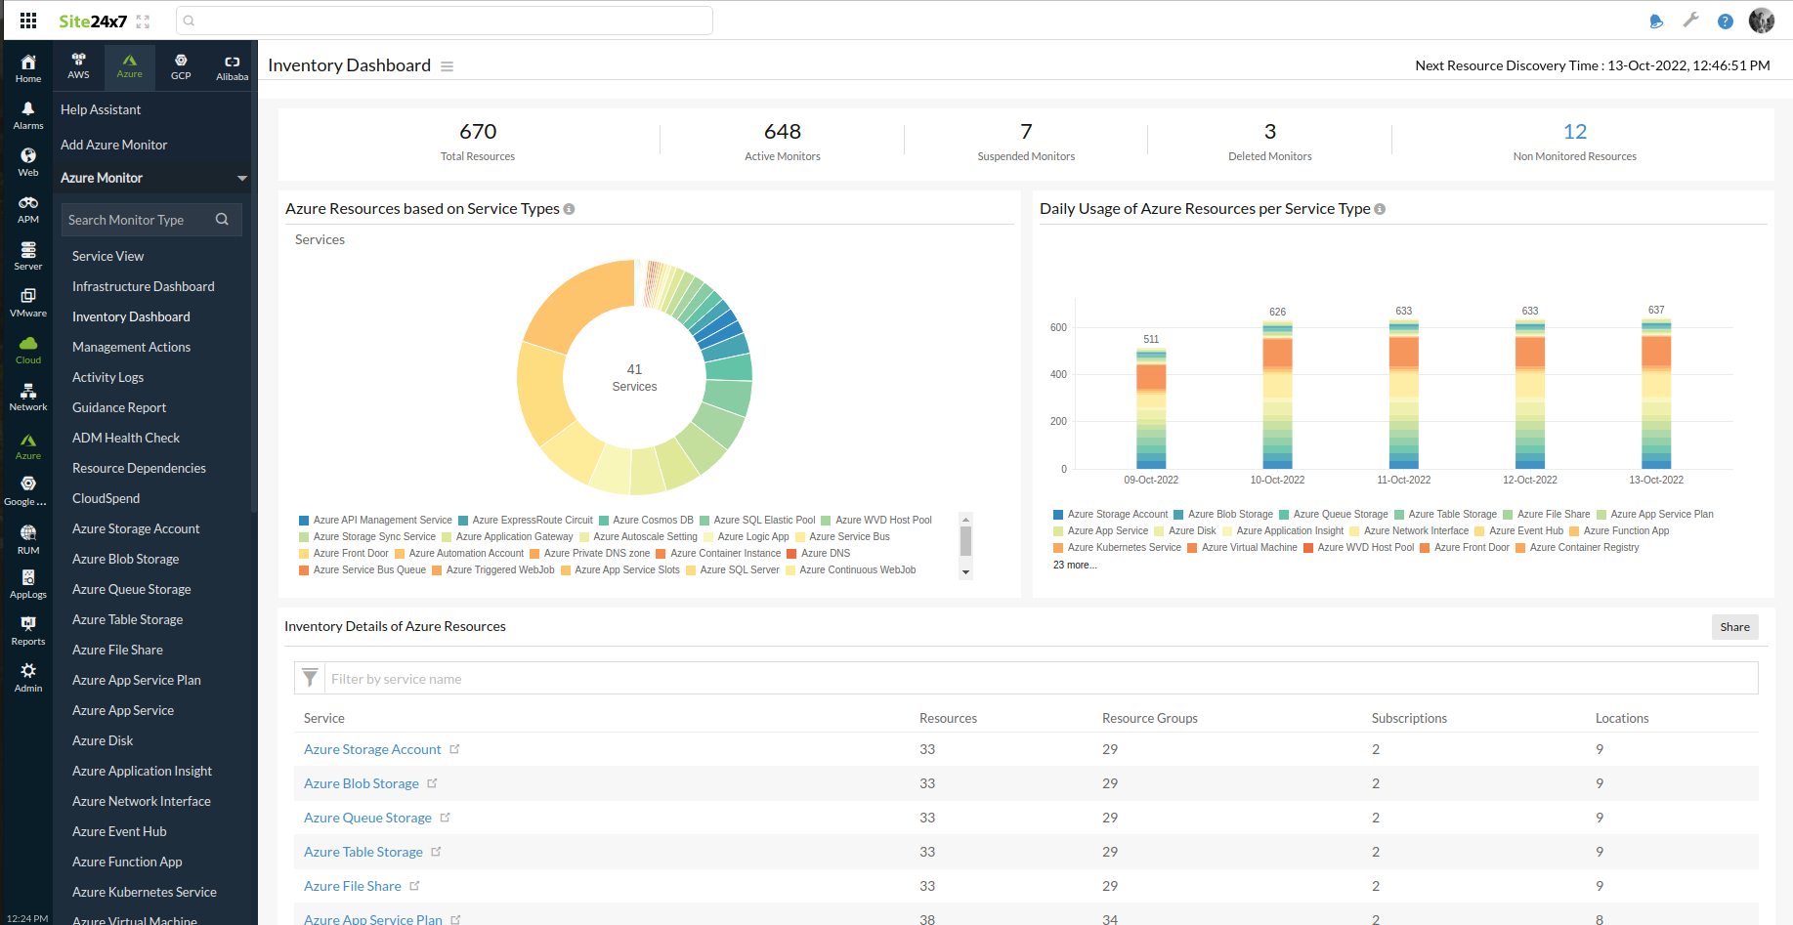Open the VMware monitoring section

[x=27, y=301]
